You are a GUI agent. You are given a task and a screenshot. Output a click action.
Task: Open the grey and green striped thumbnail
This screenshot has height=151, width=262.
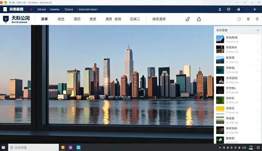[220, 120]
